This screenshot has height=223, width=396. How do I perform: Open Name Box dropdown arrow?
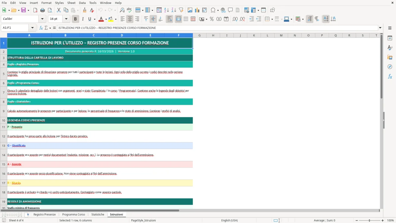32,28
